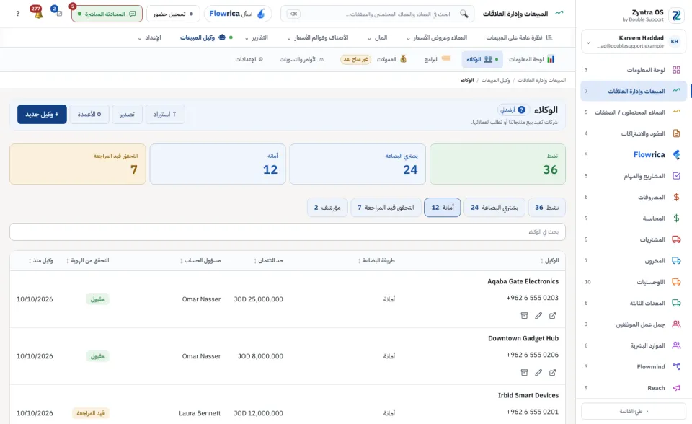The width and height of the screenshot is (692, 424).
Task: Edit Aqaba Gate Electronics with pencil icon
Action: [x=538, y=315]
